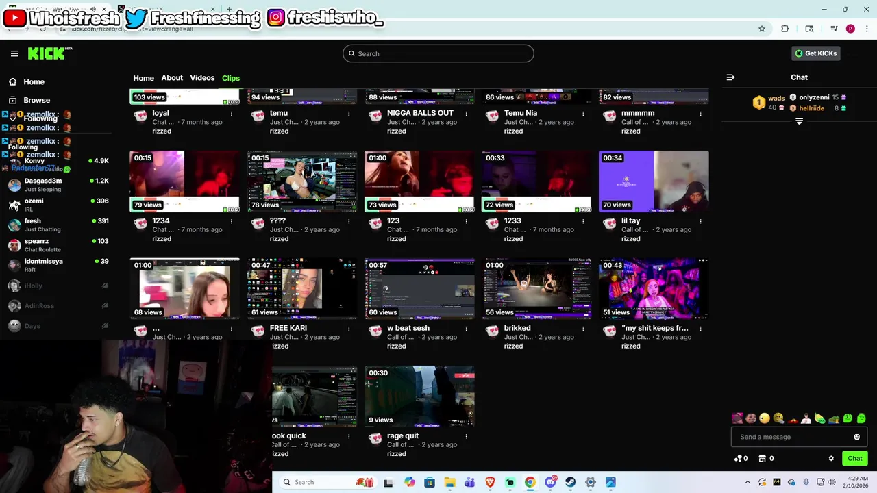Open the idontmissya Raft channel in sidebar
This screenshot has width=877, height=493.
tap(58, 265)
